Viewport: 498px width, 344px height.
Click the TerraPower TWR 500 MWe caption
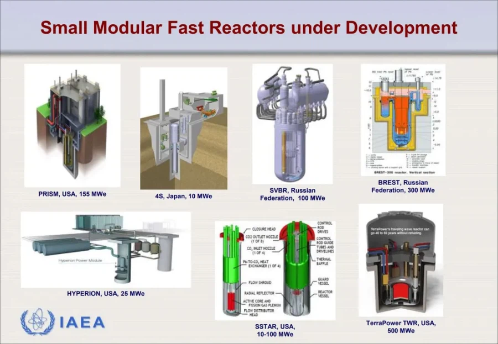click(x=401, y=327)
